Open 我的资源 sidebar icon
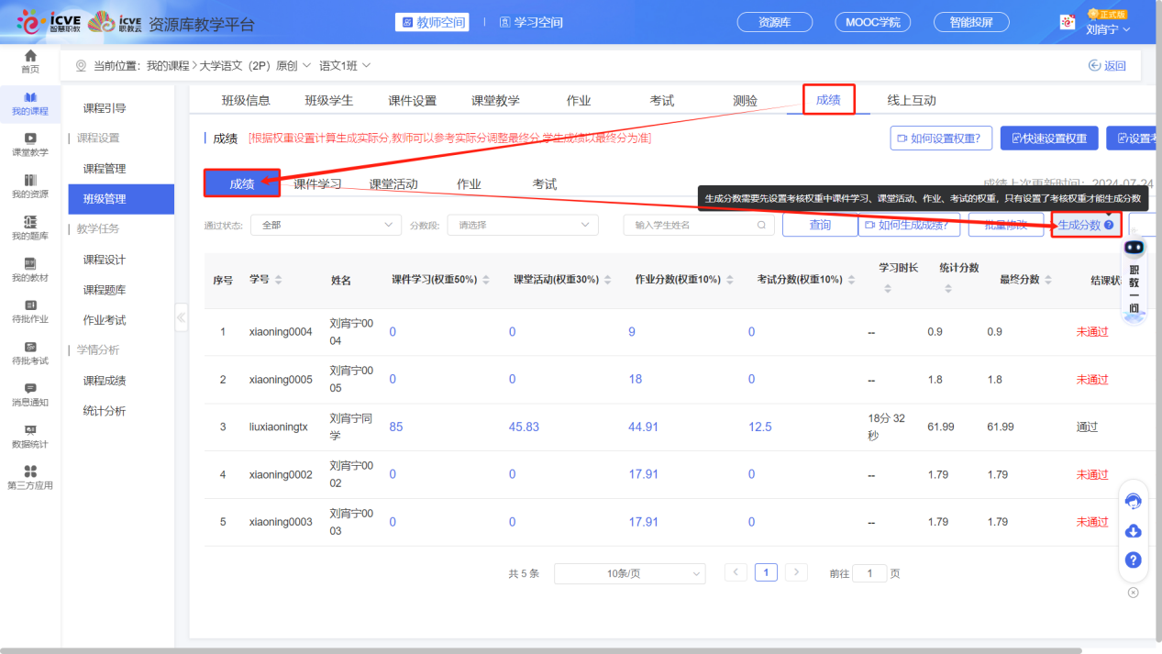This screenshot has width=1162, height=654. pos(30,181)
